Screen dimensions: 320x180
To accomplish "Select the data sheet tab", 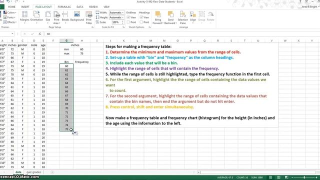I will pyautogui.click(x=18, y=172).
